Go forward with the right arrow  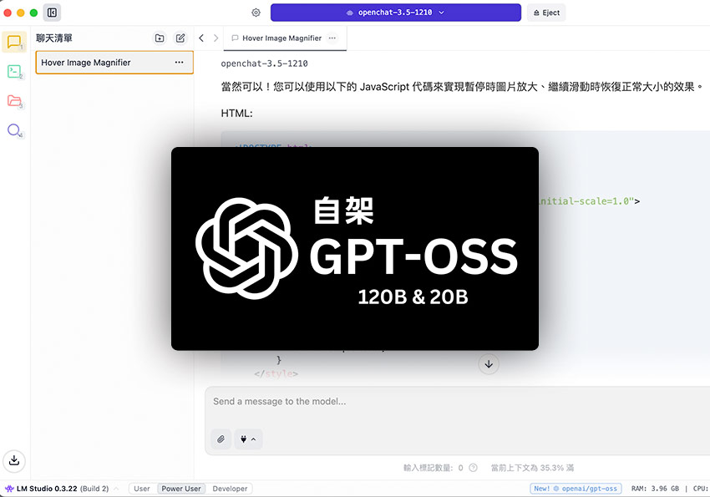pos(216,38)
